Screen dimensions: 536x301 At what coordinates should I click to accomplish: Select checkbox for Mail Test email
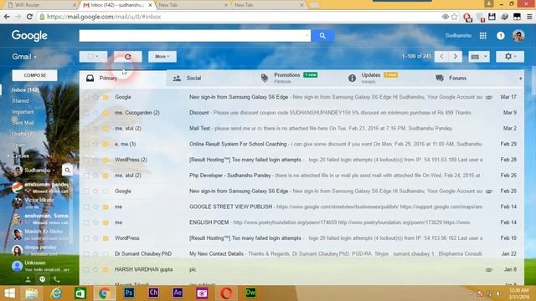point(86,128)
